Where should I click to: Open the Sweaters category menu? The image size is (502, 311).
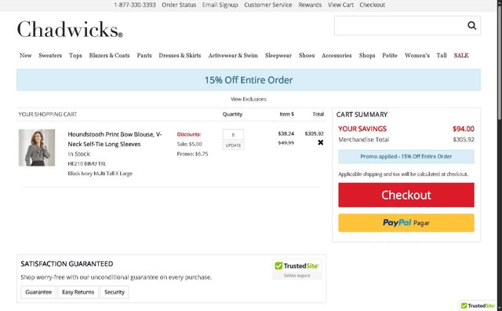[x=50, y=56]
